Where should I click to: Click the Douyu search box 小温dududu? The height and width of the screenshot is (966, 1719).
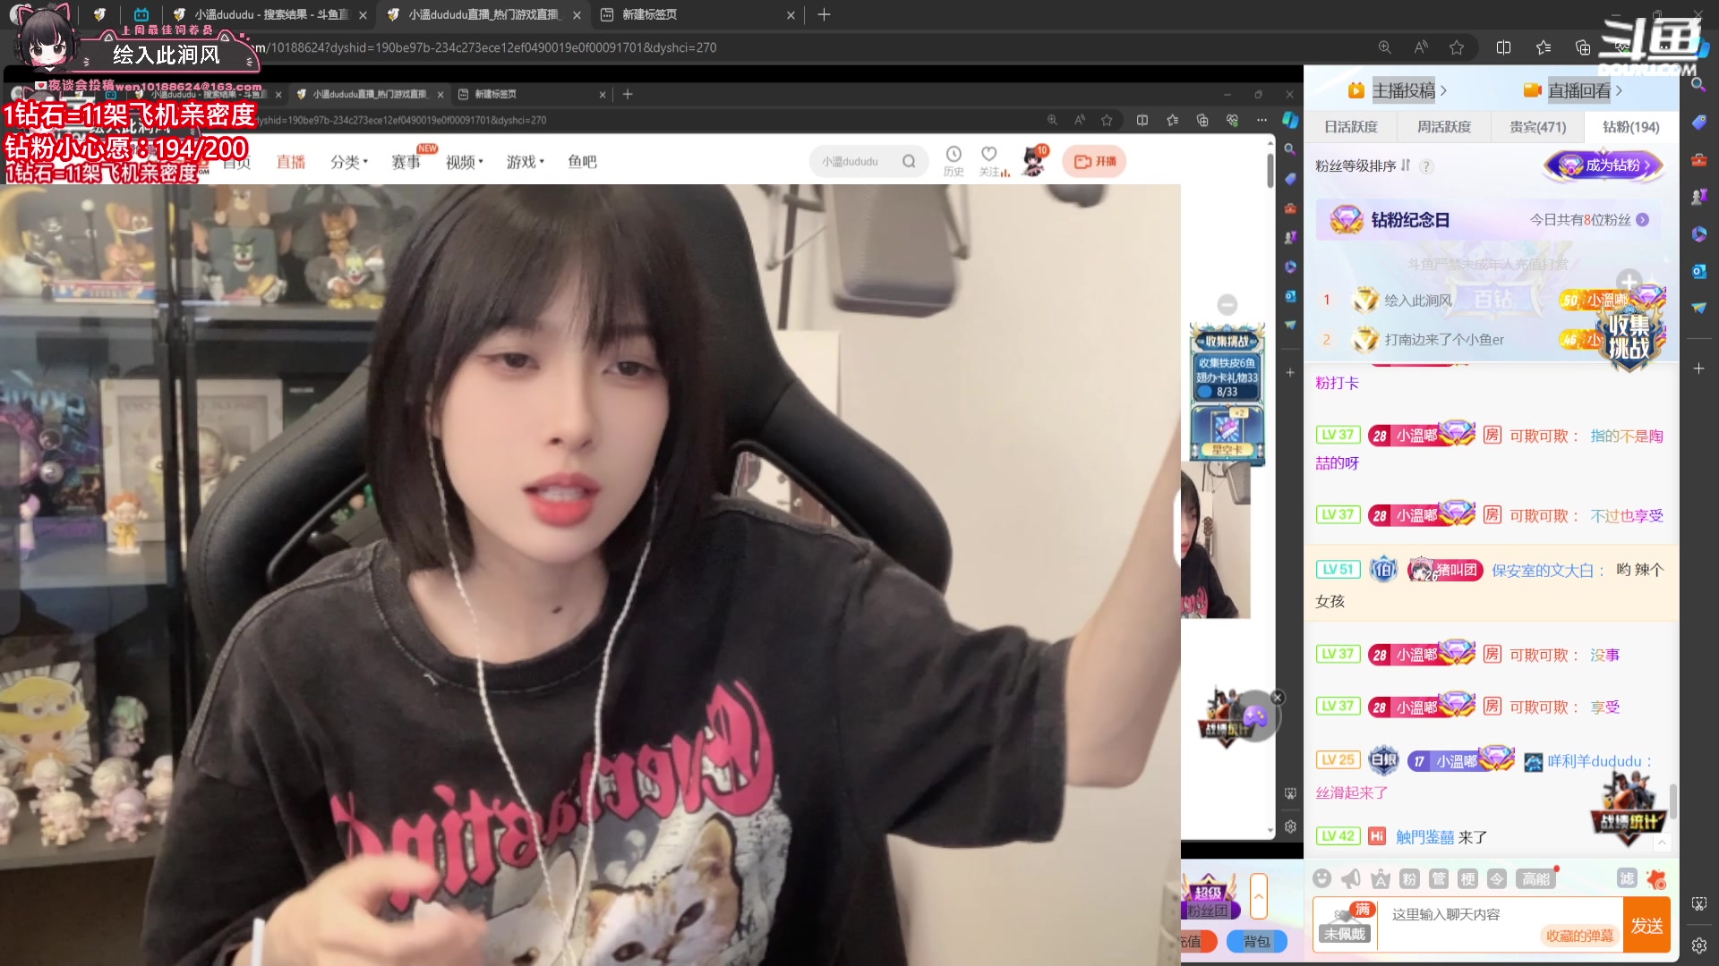point(869,162)
